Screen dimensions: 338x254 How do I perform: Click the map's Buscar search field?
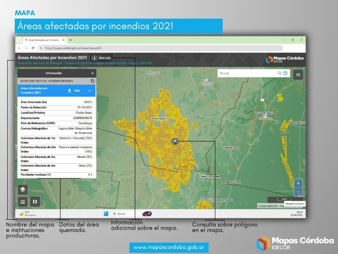tap(247, 73)
